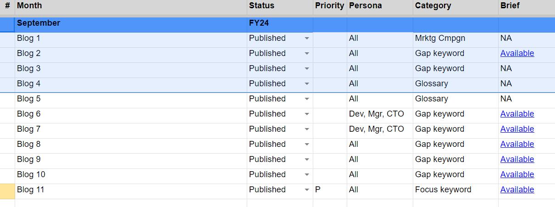555x207 pixels.
Task: Select the Blog 2 cell
Action: point(131,55)
